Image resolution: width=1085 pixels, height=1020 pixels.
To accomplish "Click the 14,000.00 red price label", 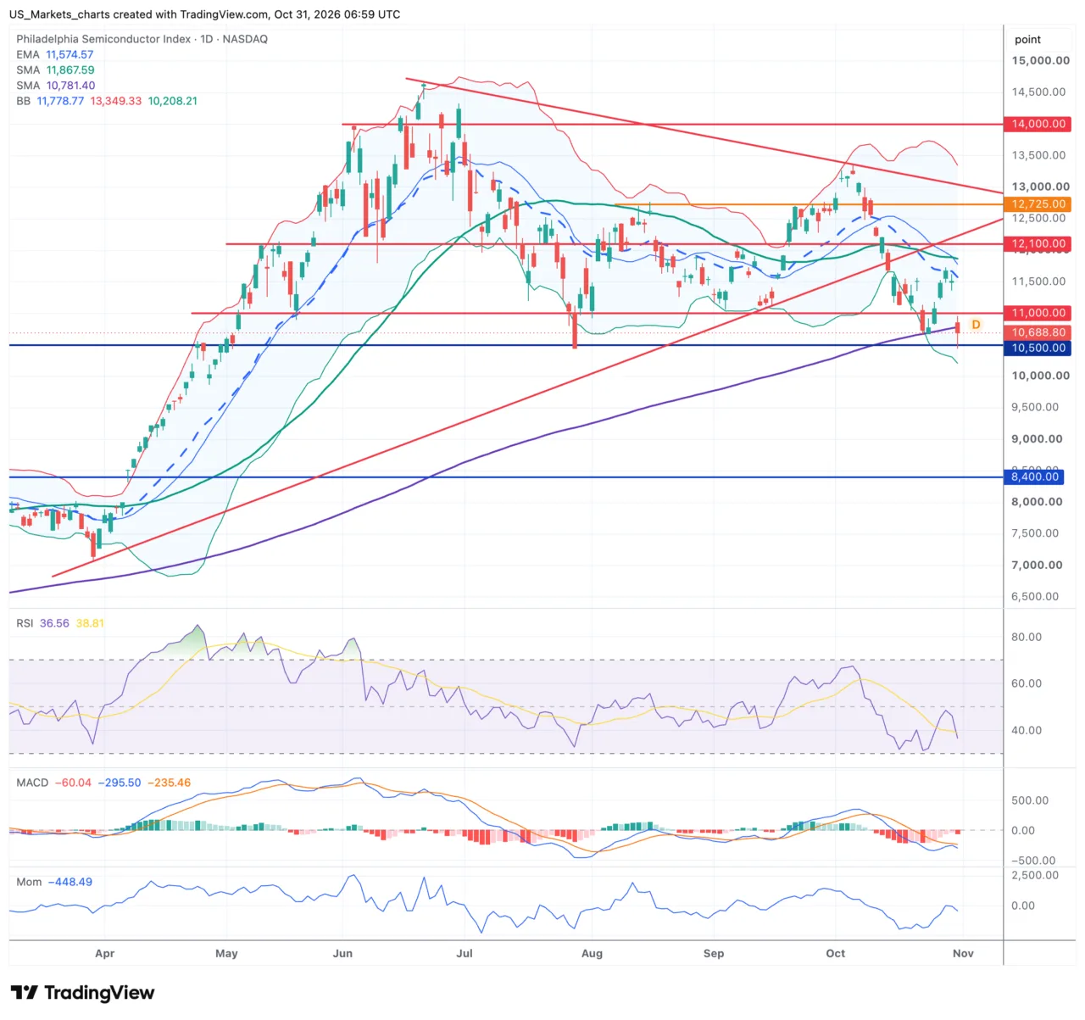I will click(1038, 124).
